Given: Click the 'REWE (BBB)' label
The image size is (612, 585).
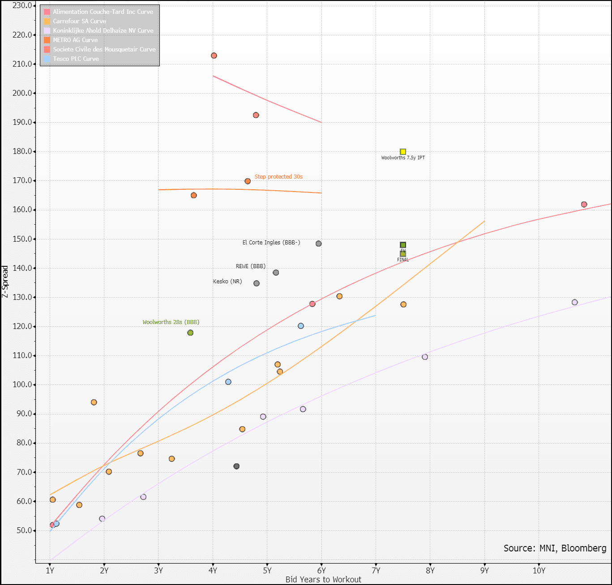Looking at the screenshot, I should click(x=251, y=266).
